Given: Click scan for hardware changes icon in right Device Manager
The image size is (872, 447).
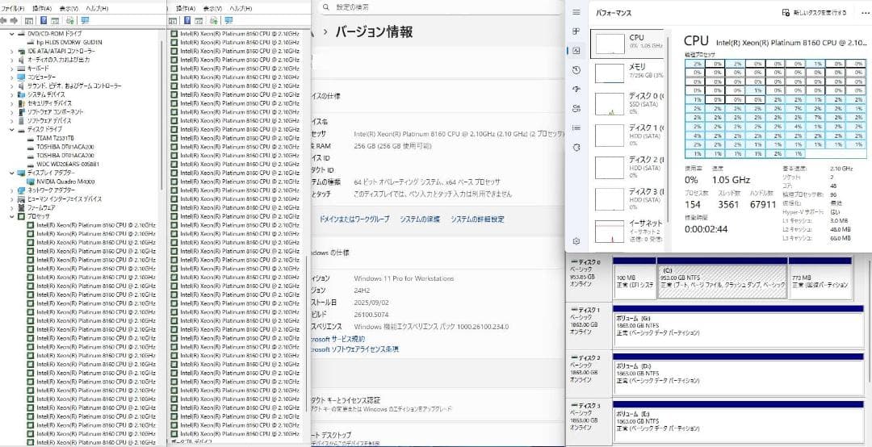Looking at the screenshot, I should pos(213,20).
